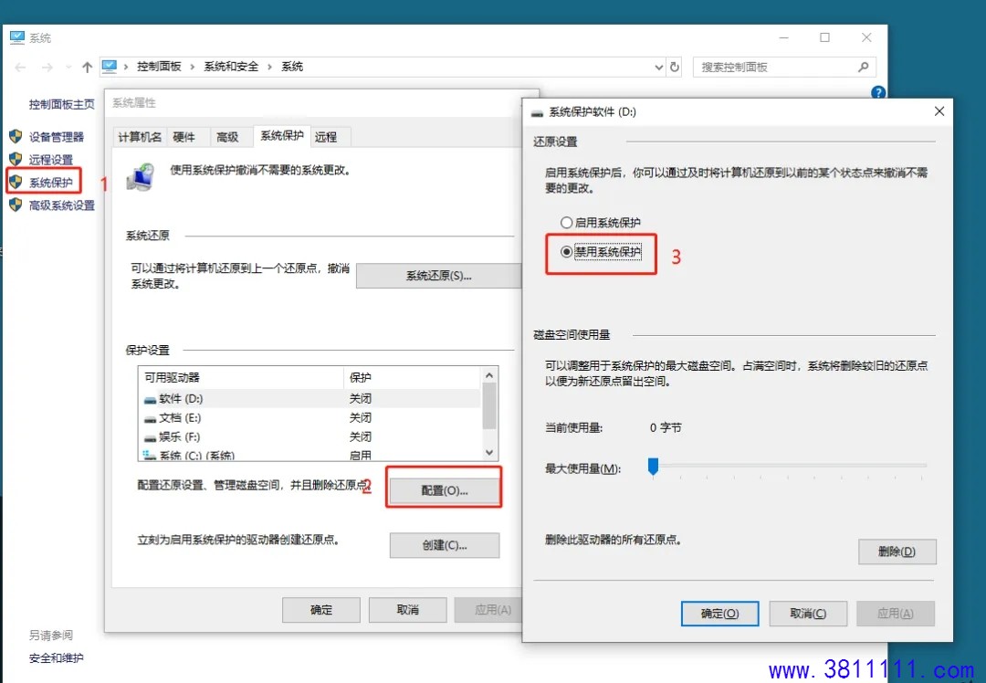
Task: Click the refresh icon beside the address bar
Action: click(675, 67)
